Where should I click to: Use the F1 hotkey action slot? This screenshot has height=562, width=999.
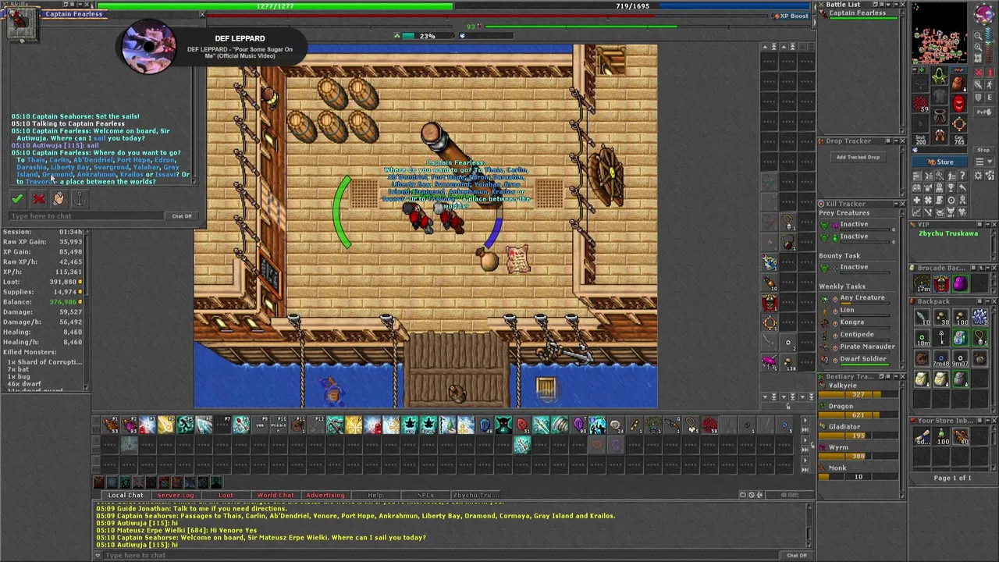(111, 425)
